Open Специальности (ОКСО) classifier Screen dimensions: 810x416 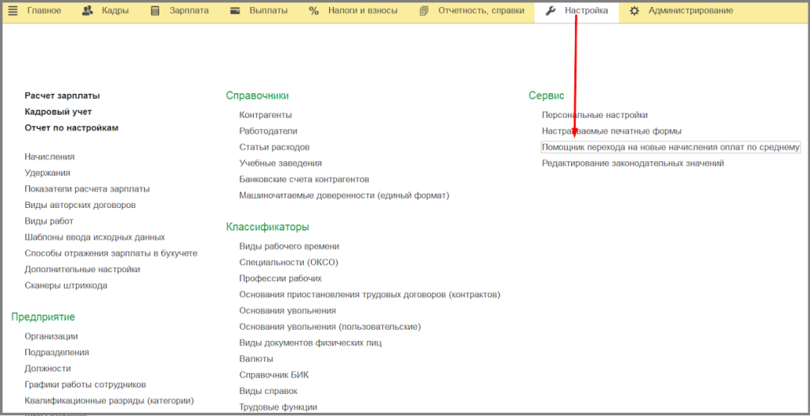coord(288,262)
